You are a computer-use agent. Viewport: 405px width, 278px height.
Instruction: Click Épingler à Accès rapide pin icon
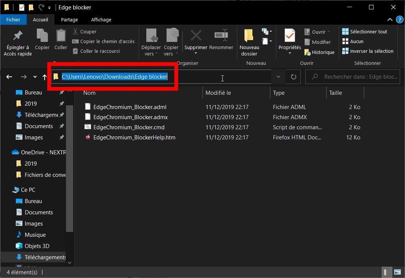(x=18, y=36)
